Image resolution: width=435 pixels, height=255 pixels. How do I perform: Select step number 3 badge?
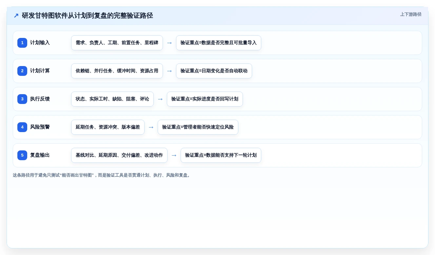pyautogui.click(x=22, y=99)
